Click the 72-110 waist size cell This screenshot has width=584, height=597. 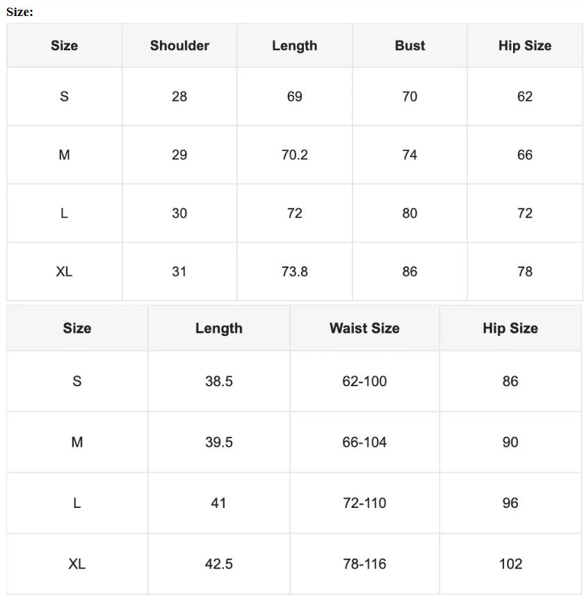364,503
